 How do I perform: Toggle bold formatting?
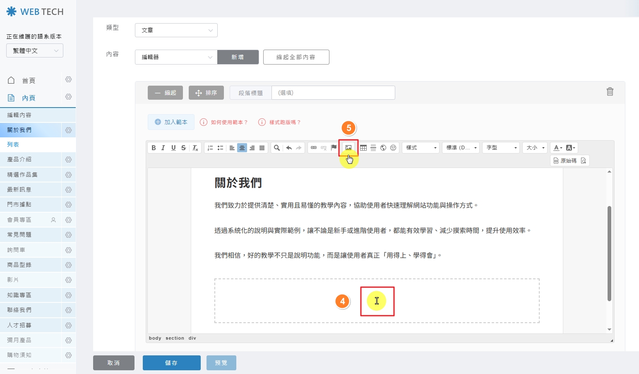(x=154, y=148)
